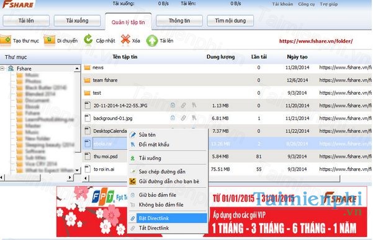
Task: Click the secure icon on the background-01.jpg row
Action: click(173, 118)
